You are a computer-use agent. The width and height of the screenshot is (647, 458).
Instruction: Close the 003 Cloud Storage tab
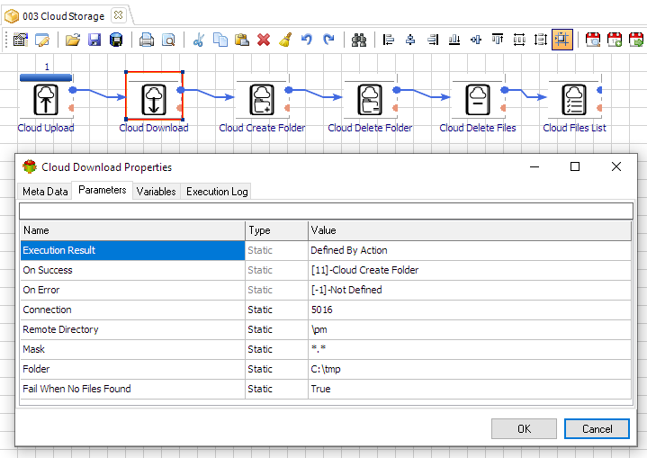point(118,15)
